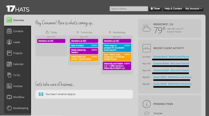The height and width of the screenshot is (116, 209).
Task: Open second Susanna Rodell - Alice Jones Feature link
Action: point(171,70)
